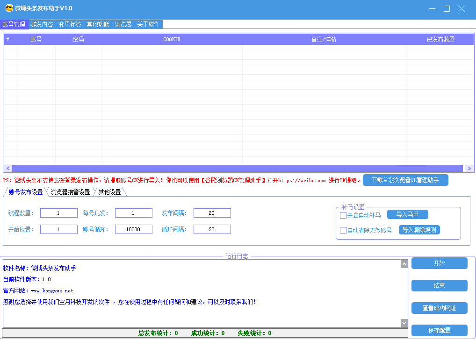
Task: Click the 失败统计: 0 status text
Action: (x=254, y=333)
